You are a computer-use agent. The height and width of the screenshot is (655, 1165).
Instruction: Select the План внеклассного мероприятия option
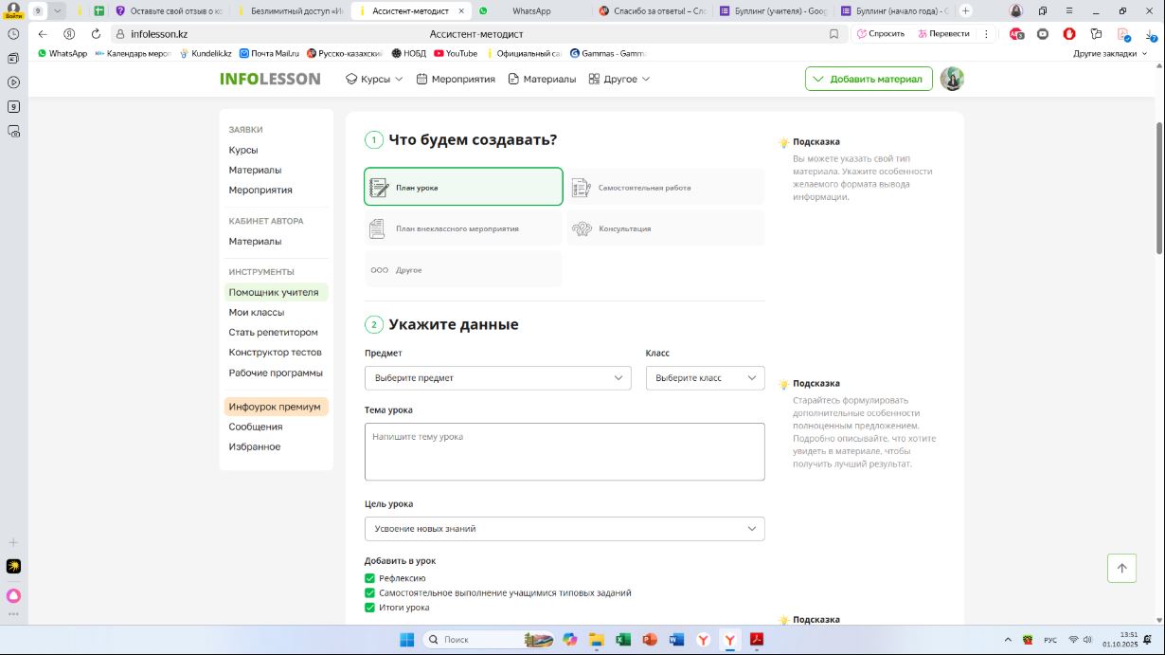[463, 228]
